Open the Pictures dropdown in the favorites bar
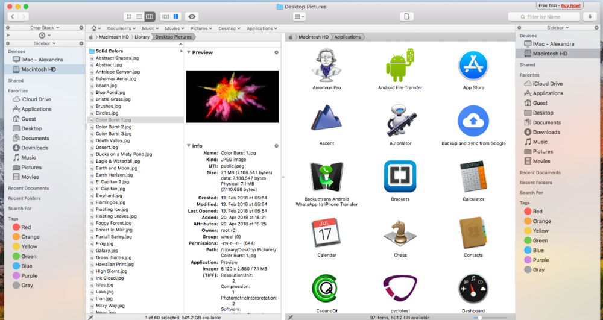 pos(201,28)
